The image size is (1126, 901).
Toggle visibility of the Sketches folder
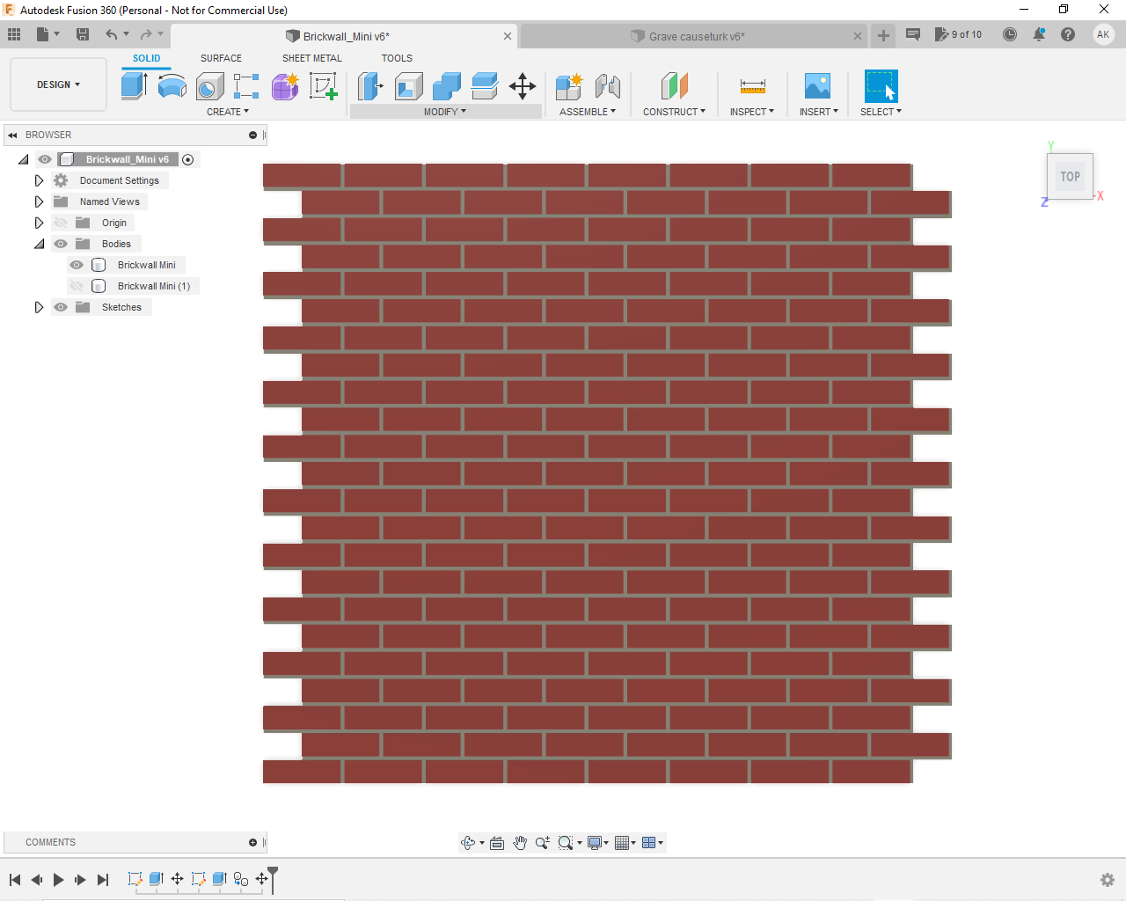(x=61, y=307)
